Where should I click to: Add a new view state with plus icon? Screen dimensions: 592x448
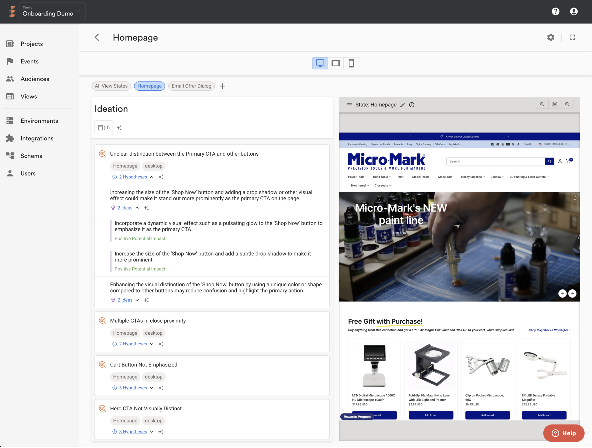point(222,86)
